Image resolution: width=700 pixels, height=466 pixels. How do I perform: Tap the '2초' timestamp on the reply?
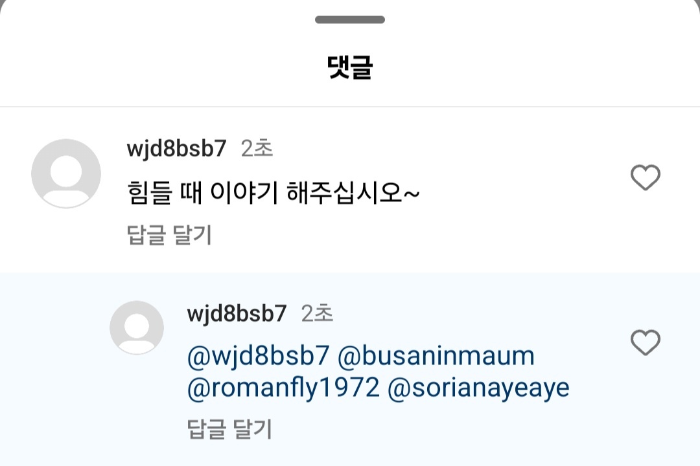317,313
